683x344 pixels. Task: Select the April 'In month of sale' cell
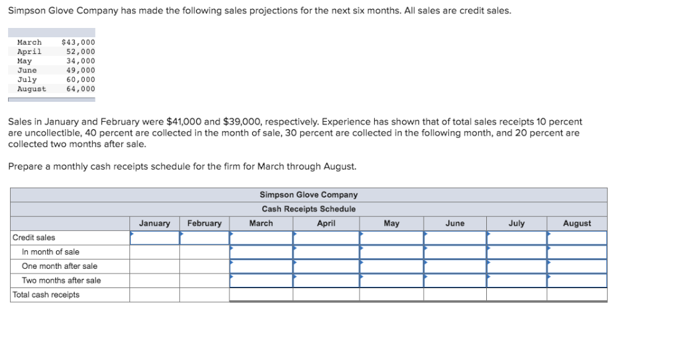pos(325,252)
